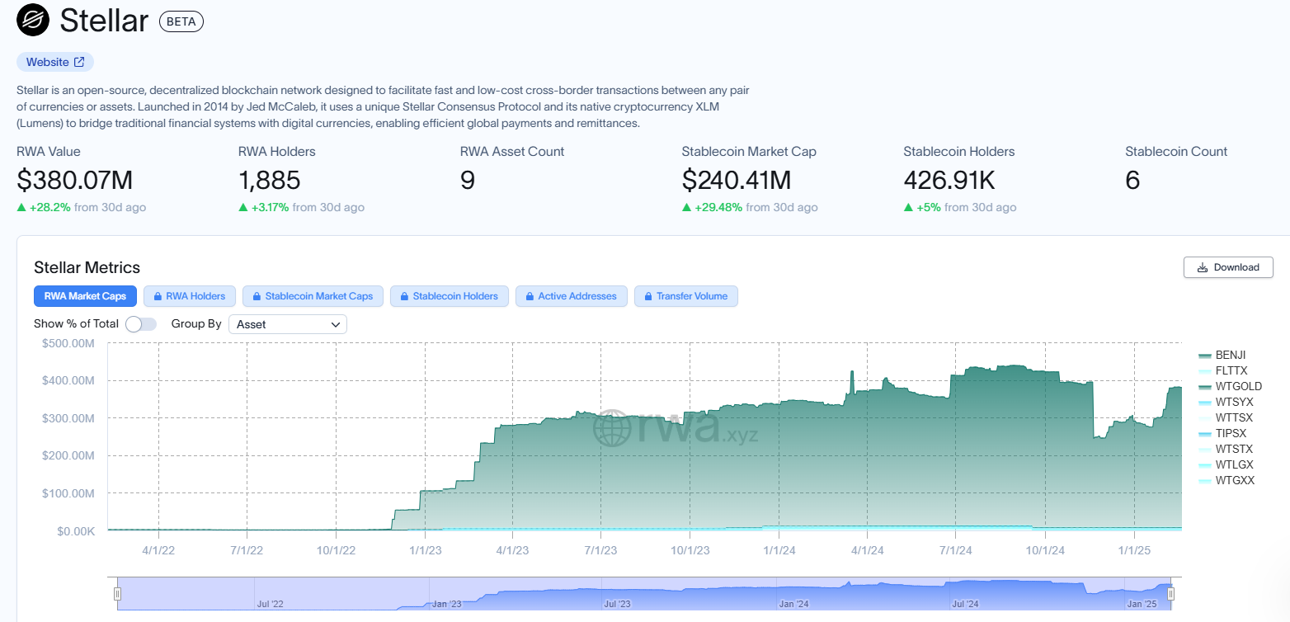Image resolution: width=1290 pixels, height=622 pixels.
Task: Click the RWA Value figure $380.07M
Action: click(x=74, y=180)
